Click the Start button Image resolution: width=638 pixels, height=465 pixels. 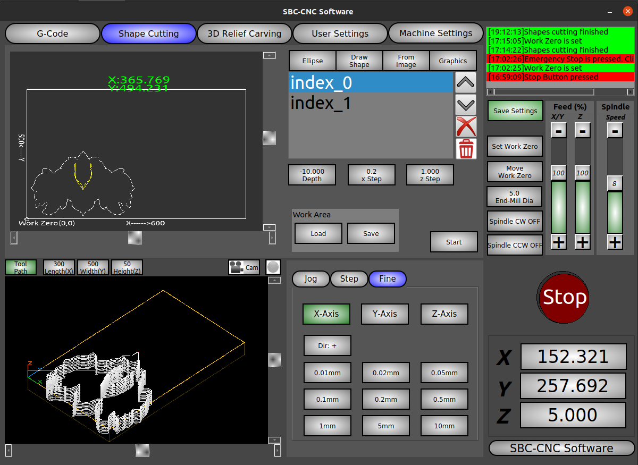454,242
